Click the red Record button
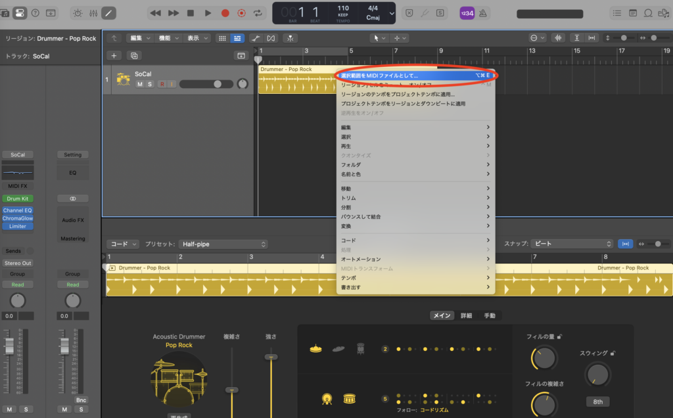This screenshot has height=418, width=673. [x=225, y=13]
